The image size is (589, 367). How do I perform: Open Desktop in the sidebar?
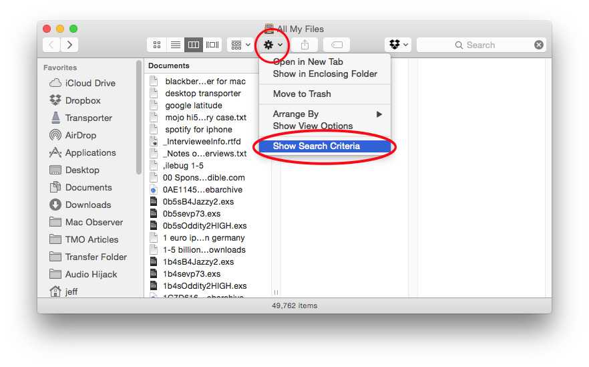(74, 170)
